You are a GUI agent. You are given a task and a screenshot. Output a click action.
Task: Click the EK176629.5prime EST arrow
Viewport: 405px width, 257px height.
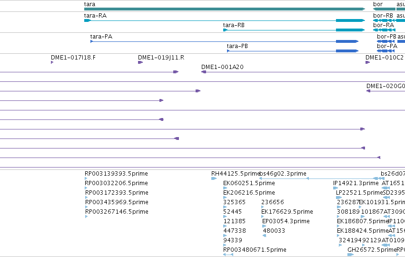click(x=263, y=217)
